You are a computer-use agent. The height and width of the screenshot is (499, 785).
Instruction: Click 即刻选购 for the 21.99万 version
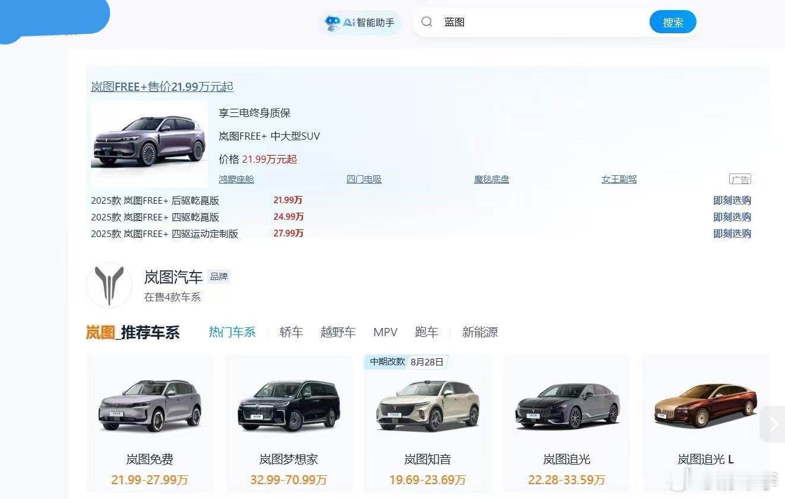click(732, 200)
